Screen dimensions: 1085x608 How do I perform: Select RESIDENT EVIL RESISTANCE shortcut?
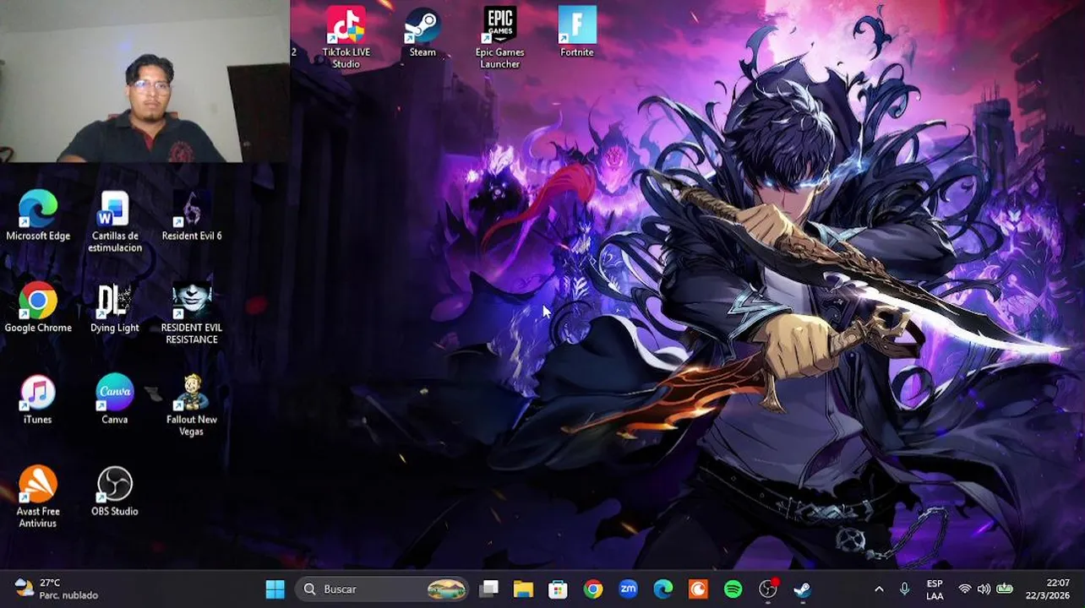coord(192,313)
